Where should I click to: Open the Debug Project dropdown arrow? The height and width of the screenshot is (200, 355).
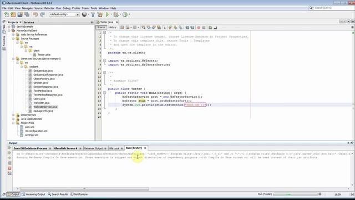[120, 14]
